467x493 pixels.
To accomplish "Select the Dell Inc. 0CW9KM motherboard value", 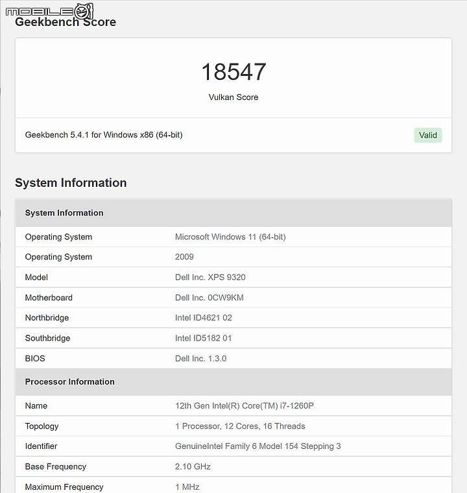I will pyautogui.click(x=209, y=298).
